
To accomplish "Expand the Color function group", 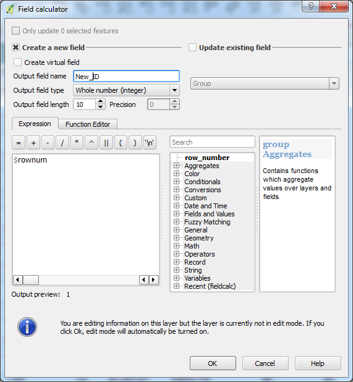I will pyautogui.click(x=176, y=174).
